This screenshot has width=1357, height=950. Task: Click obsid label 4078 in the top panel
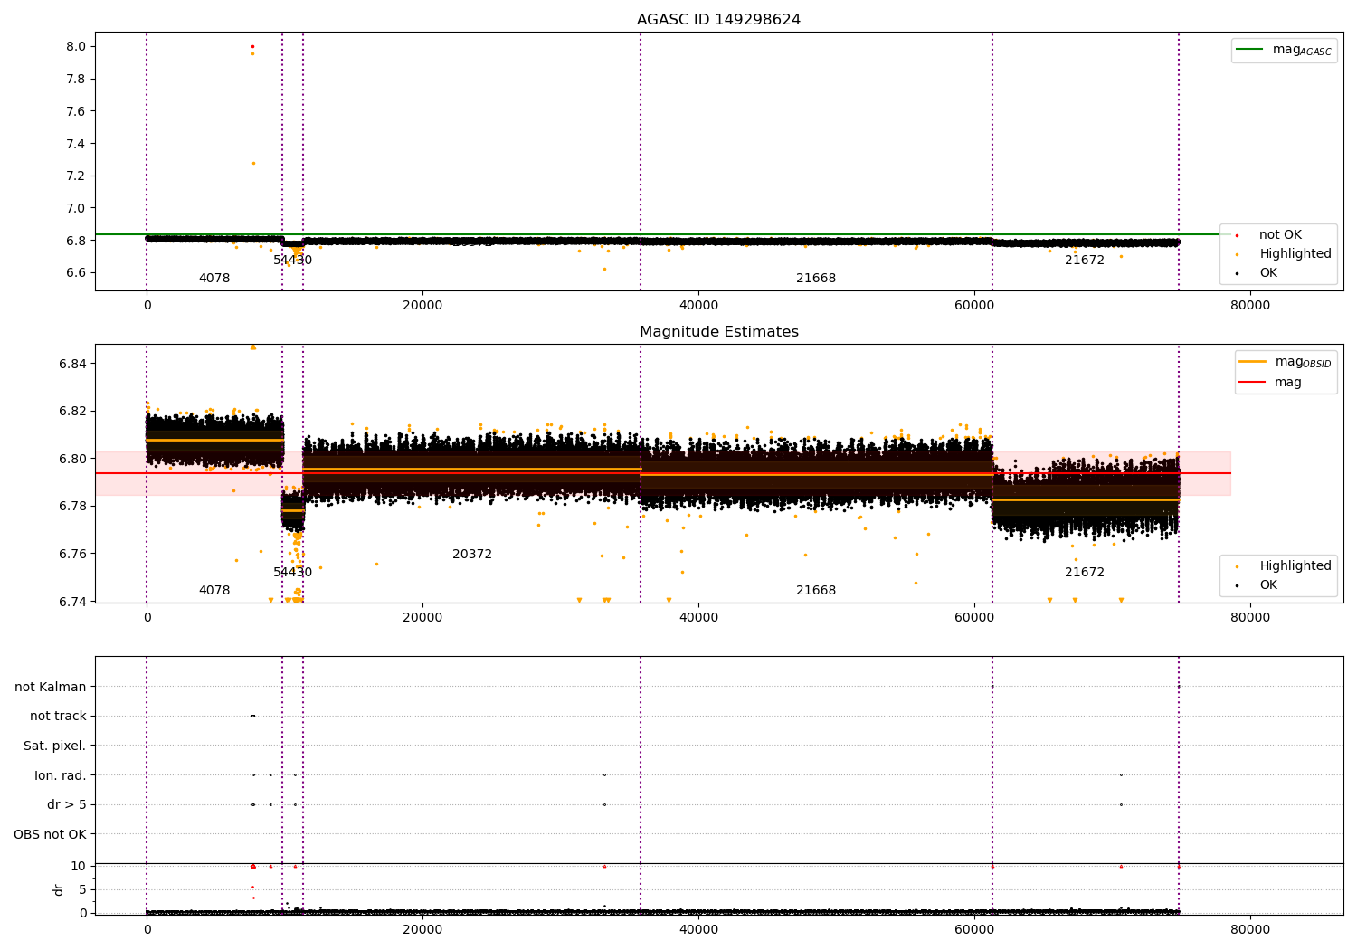[x=214, y=279]
